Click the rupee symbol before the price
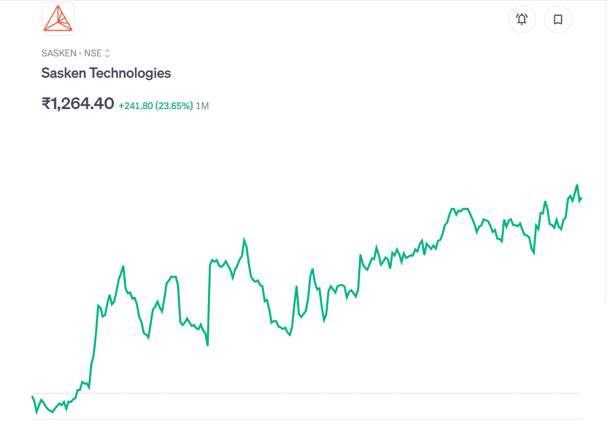Viewport: 607px width, 424px height. [x=46, y=104]
